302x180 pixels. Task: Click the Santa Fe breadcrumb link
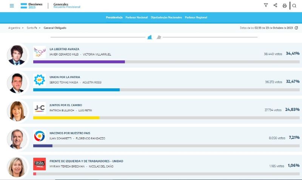[32, 28]
